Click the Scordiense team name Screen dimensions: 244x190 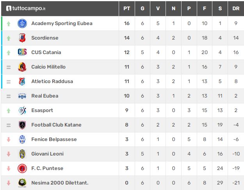point(45,38)
